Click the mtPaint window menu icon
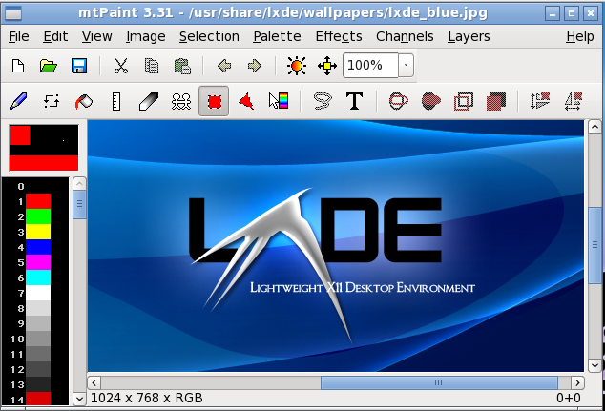Image resolution: width=605 pixels, height=411 pixels. [13, 13]
